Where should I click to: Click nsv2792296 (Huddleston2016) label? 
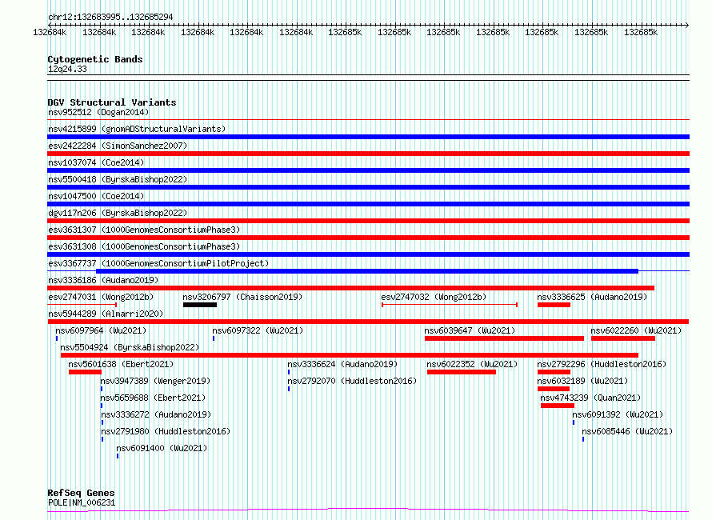point(602,364)
